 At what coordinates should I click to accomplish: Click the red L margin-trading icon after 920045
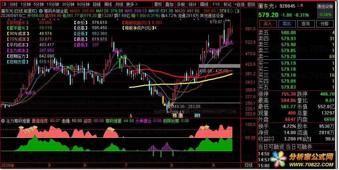[x=298, y=5]
